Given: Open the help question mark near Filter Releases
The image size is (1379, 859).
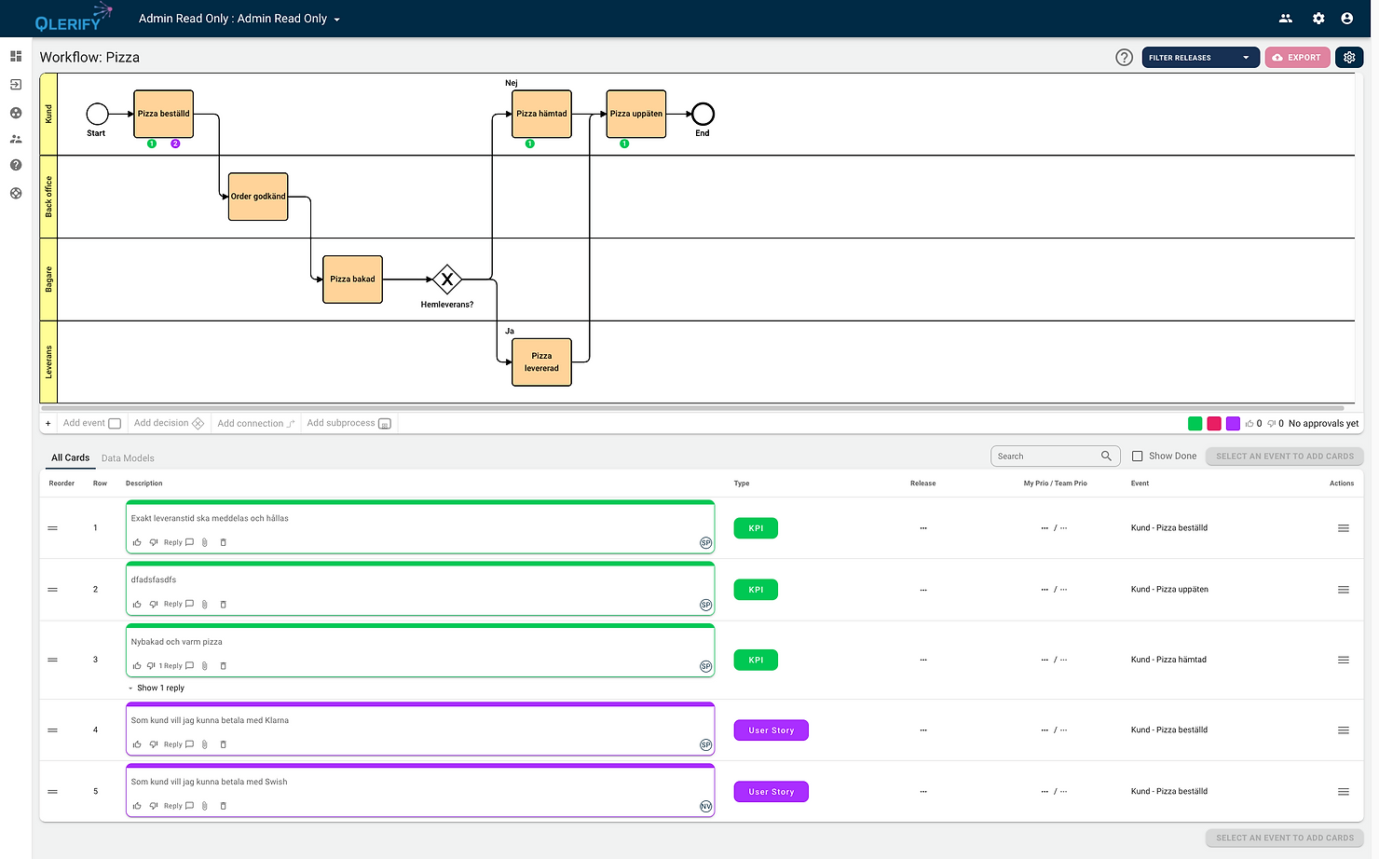Looking at the screenshot, I should (x=1124, y=57).
